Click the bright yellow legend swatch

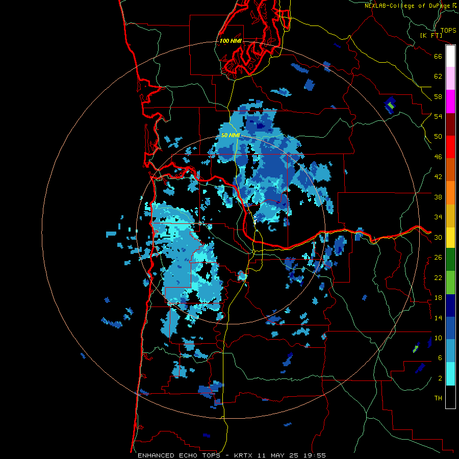[450, 237]
